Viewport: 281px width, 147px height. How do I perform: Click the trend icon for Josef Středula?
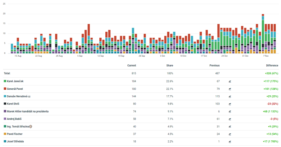coord(230,142)
